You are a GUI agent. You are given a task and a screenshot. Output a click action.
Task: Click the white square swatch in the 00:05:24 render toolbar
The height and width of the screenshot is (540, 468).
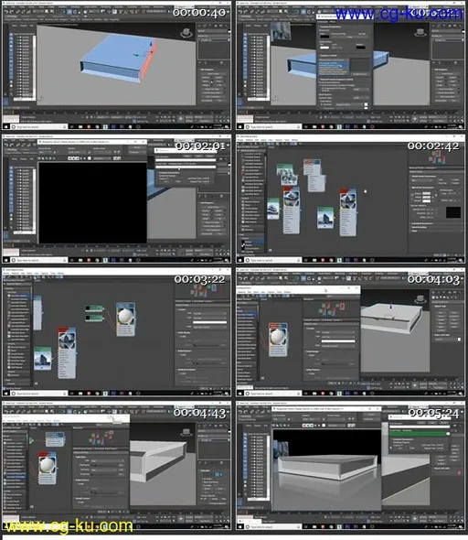[324, 426]
